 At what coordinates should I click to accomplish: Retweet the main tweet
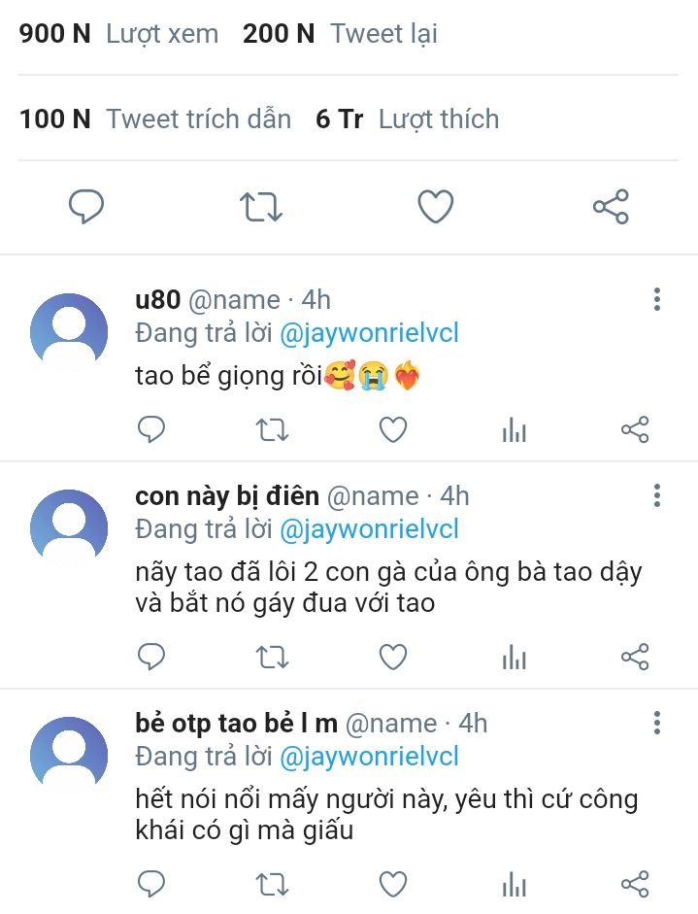261,207
